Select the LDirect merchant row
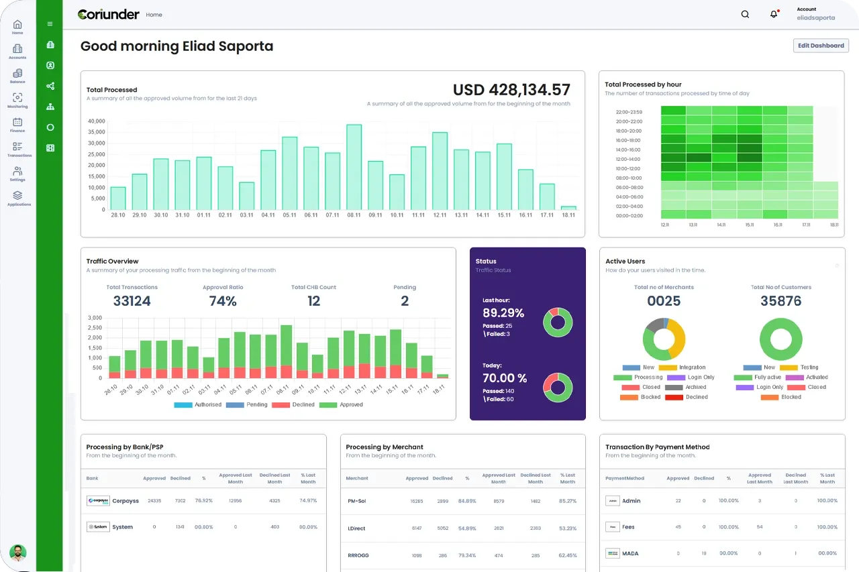The height and width of the screenshot is (572, 859). point(463,528)
